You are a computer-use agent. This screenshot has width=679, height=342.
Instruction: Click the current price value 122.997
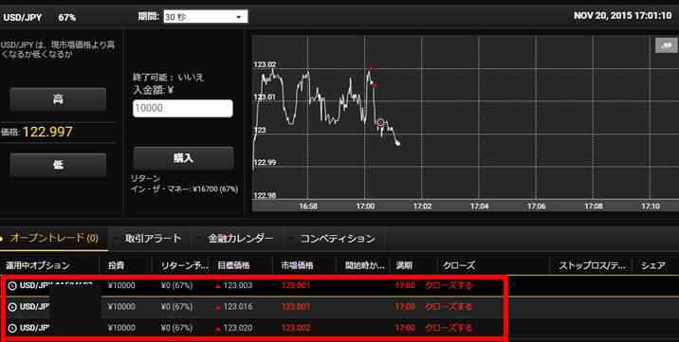point(47,132)
